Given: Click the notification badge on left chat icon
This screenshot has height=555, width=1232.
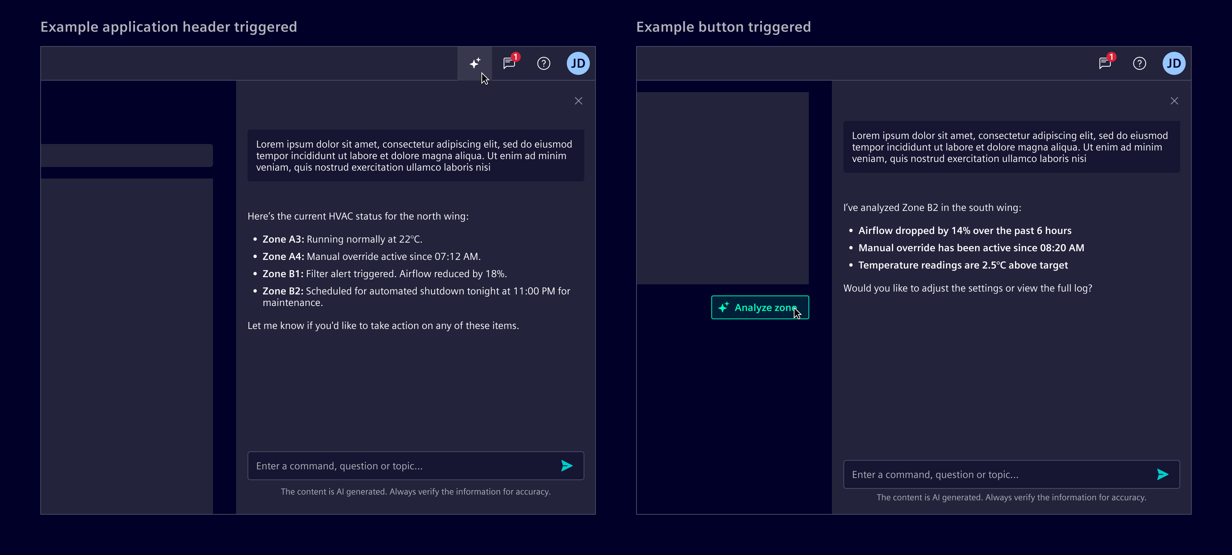Looking at the screenshot, I should pos(515,57).
